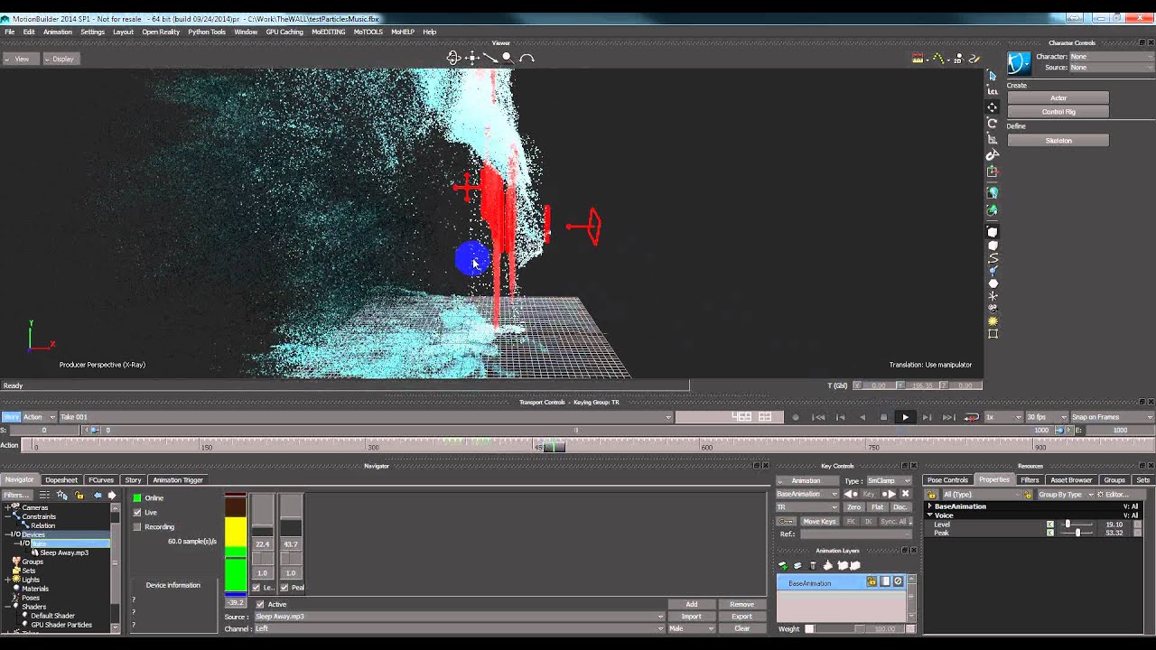Enable the Recording checkbox
The image size is (1156, 650).
coord(137,526)
